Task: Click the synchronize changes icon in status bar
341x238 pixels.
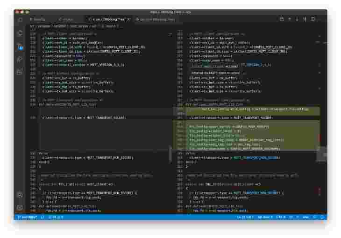Action: (43, 217)
